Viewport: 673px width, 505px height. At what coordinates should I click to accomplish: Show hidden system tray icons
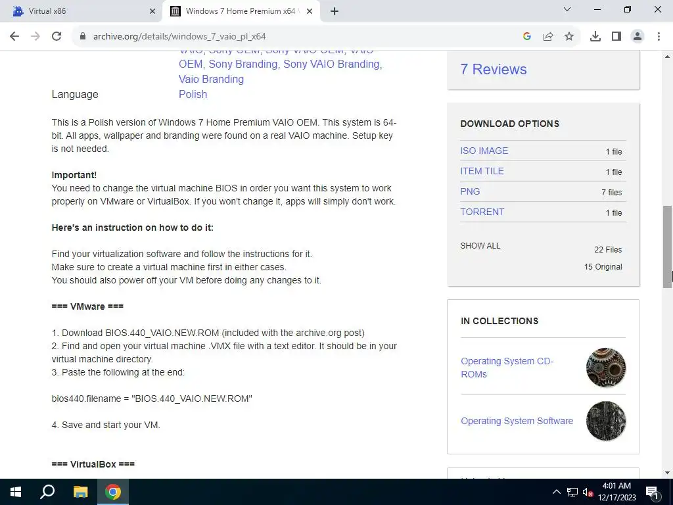[556, 492]
